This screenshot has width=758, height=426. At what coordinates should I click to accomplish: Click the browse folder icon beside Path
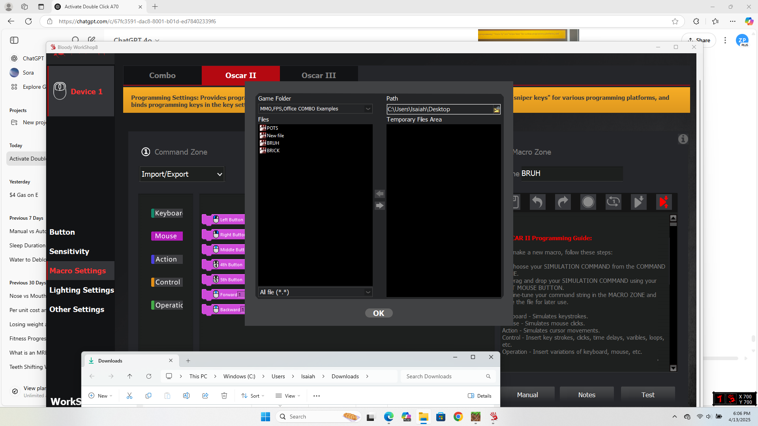(496, 110)
